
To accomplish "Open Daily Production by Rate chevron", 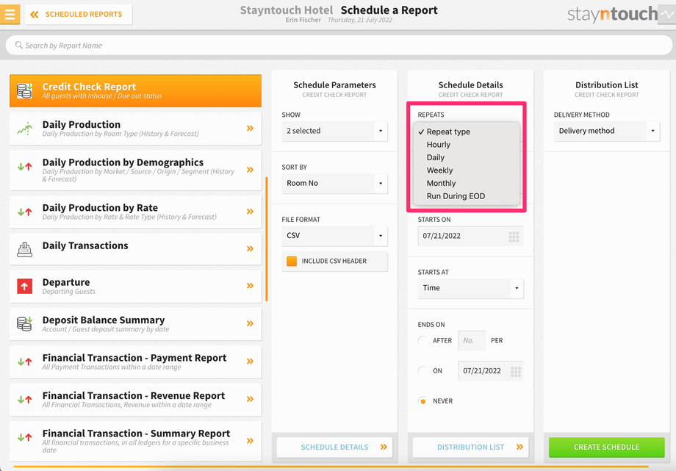I will click(250, 212).
